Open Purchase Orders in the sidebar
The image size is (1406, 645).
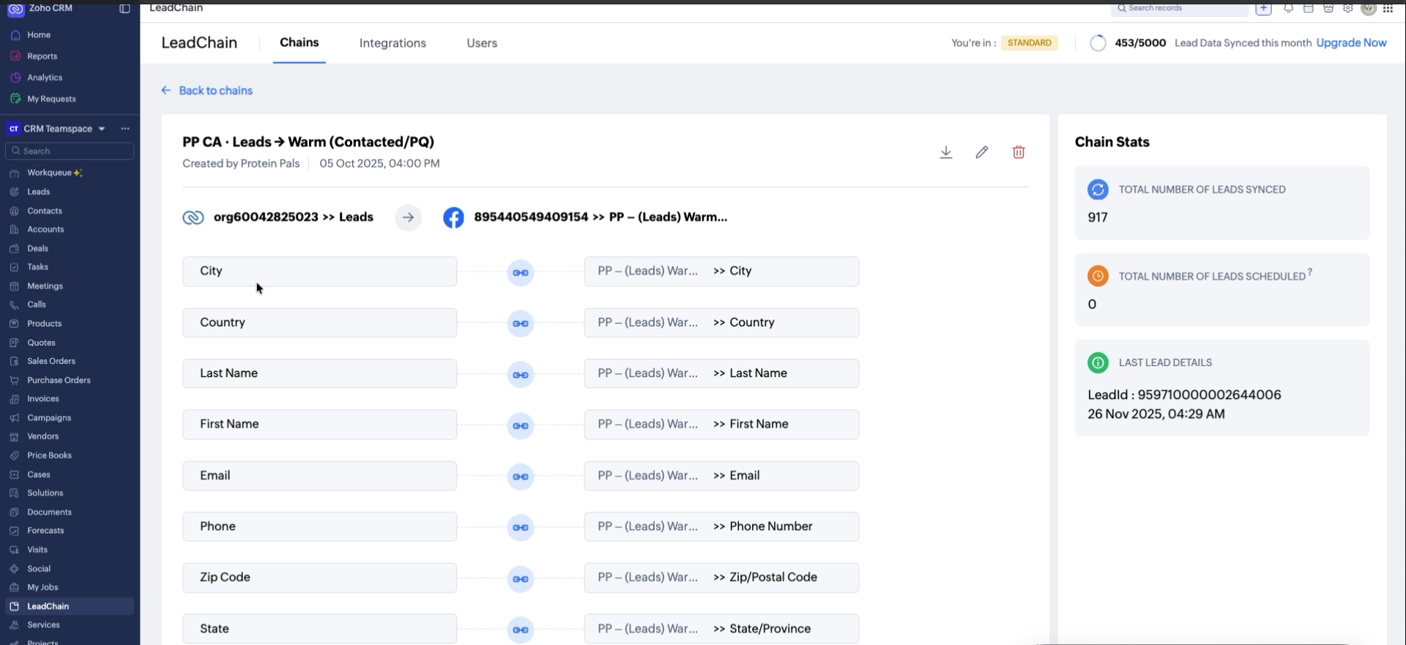(x=59, y=381)
